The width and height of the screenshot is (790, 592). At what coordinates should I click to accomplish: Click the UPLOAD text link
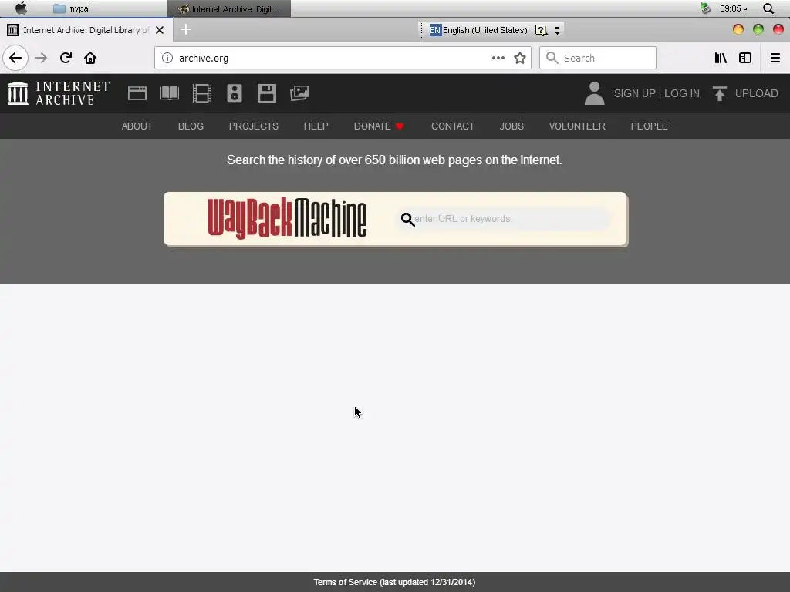coord(756,93)
